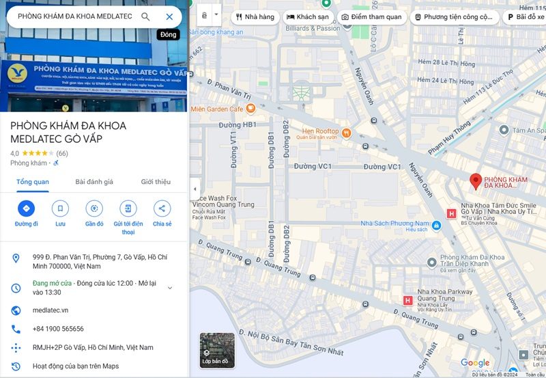This screenshot has height=378, width=546.
Task: Click Nha Khoa Parkway hospital marker
Action: (407, 300)
